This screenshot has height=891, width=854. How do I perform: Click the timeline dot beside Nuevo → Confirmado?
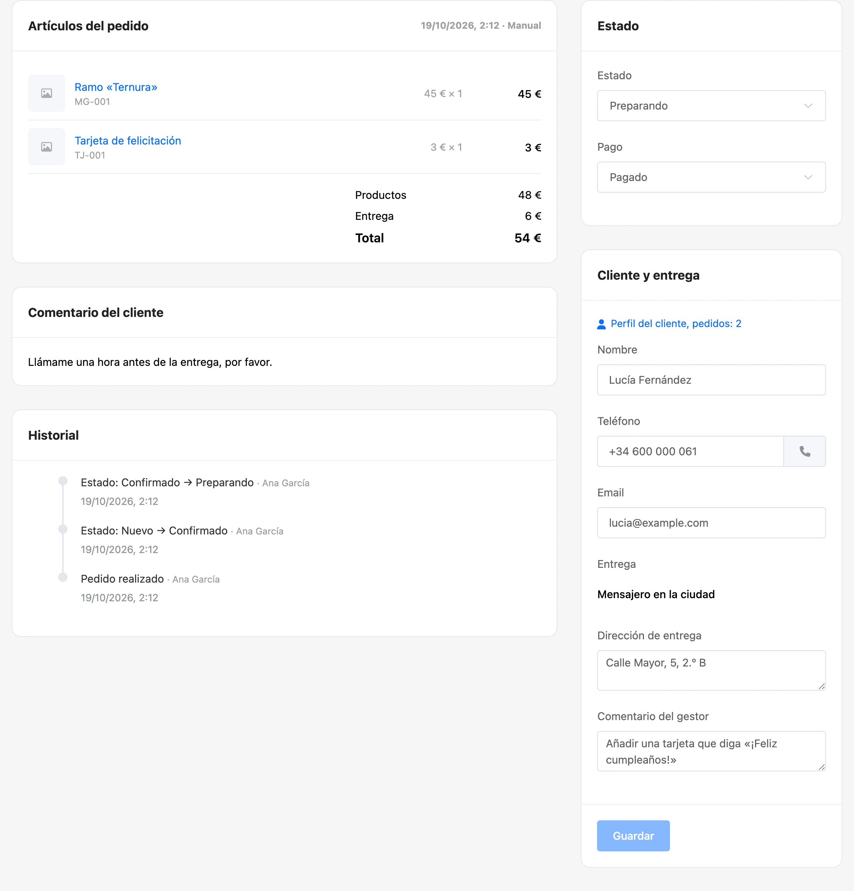(63, 529)
